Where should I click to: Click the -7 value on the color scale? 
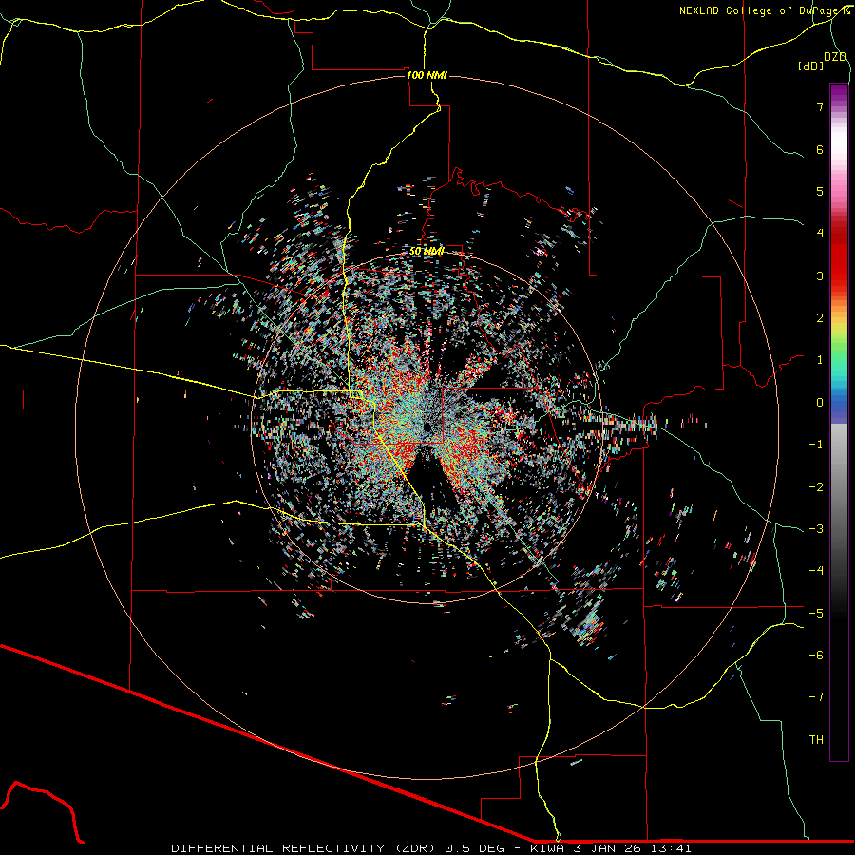coord(816,697)
